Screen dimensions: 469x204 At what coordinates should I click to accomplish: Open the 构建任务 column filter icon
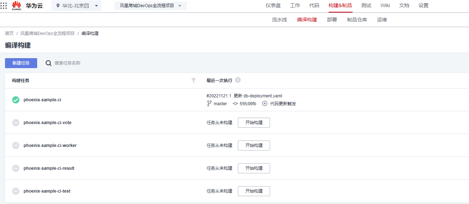tap(194, 81)
